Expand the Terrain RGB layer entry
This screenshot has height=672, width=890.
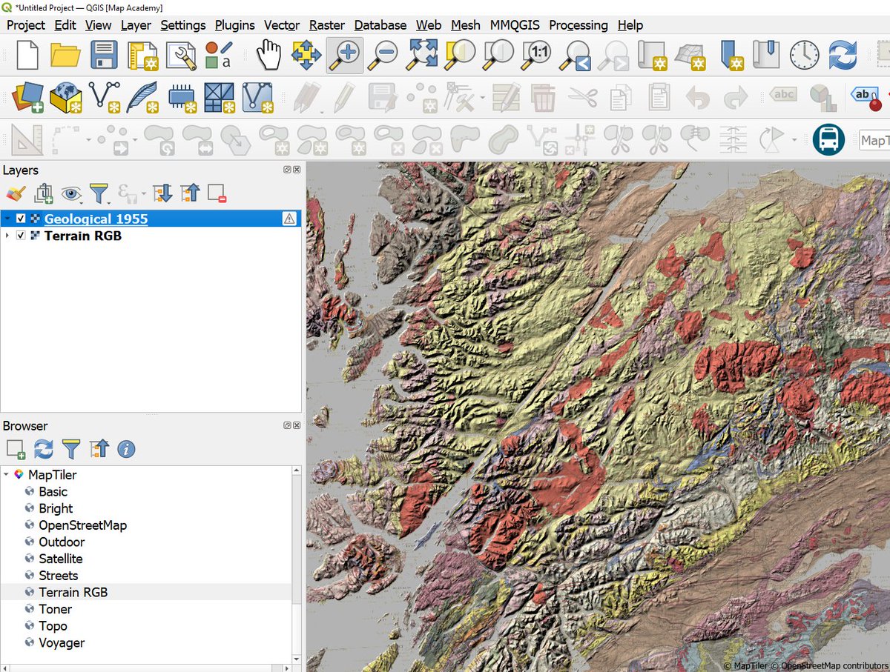(x=8, y=236)
